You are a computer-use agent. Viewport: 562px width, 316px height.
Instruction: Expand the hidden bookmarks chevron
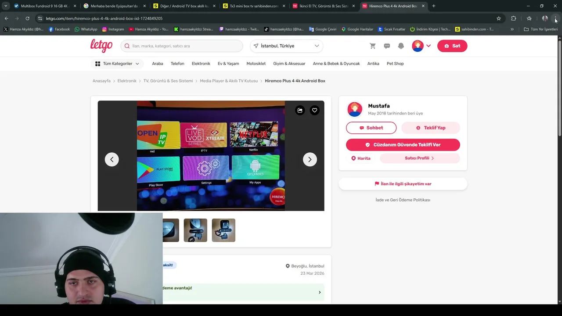pos(512,29)
